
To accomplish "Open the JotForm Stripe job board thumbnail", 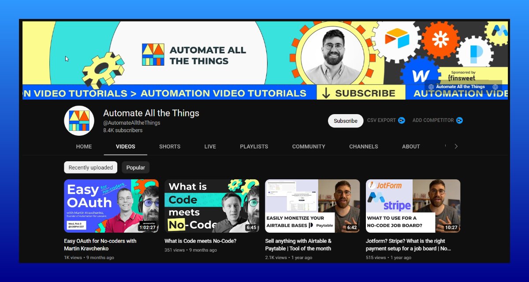I will (413, 206).
